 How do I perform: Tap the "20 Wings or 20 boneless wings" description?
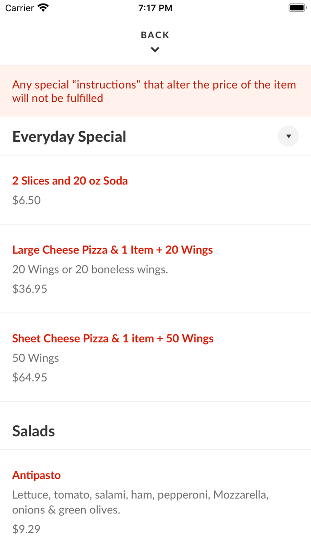[90, 269]
